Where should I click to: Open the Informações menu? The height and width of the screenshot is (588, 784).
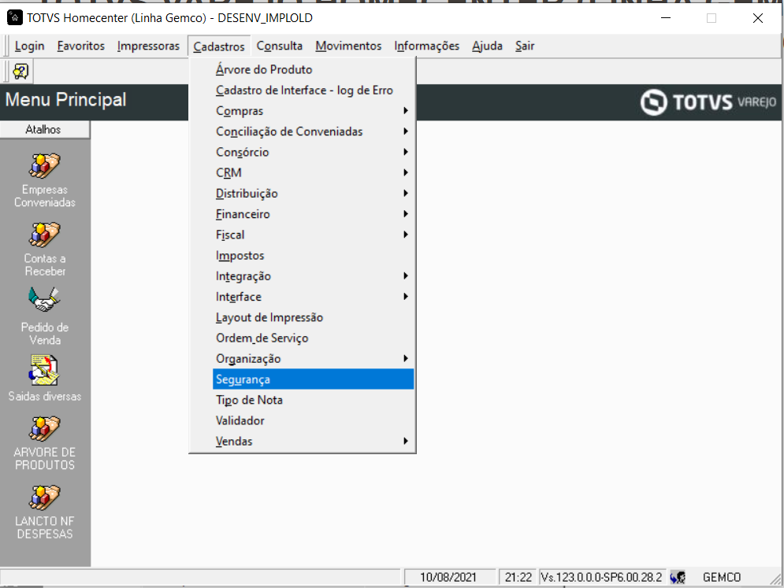click(x=426, y=46)
